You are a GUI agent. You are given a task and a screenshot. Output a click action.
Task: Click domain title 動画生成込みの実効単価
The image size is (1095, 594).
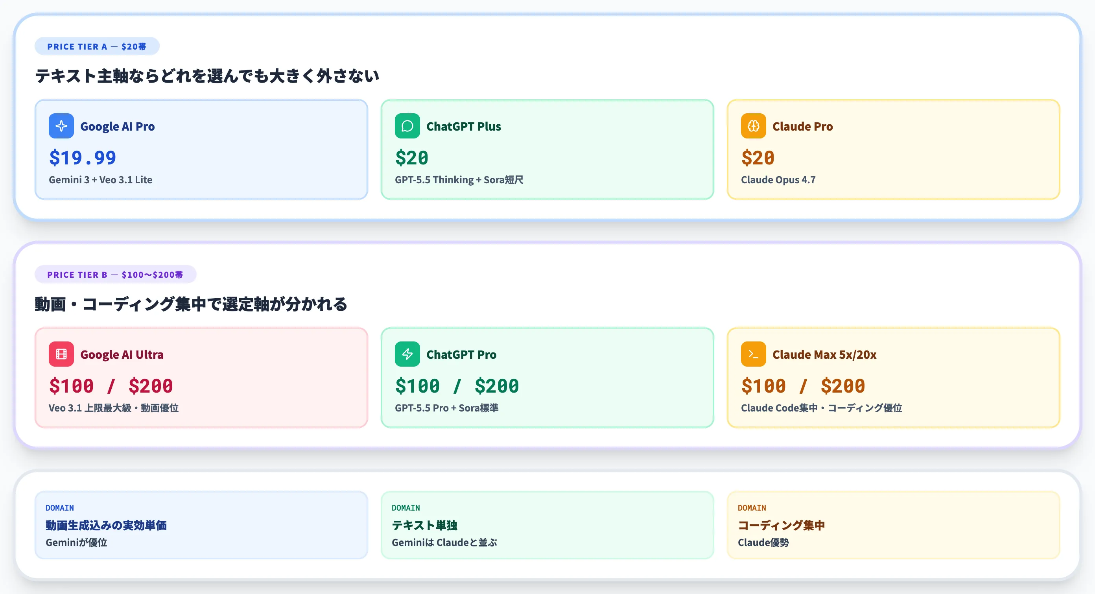tap(106, 526)
